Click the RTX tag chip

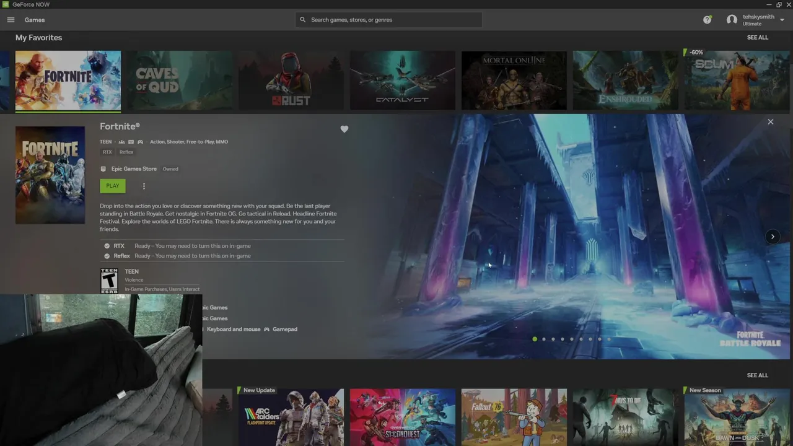point(107,152)
